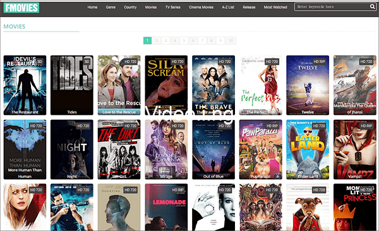Open the blonde woman poster

(x=25, y=207)
